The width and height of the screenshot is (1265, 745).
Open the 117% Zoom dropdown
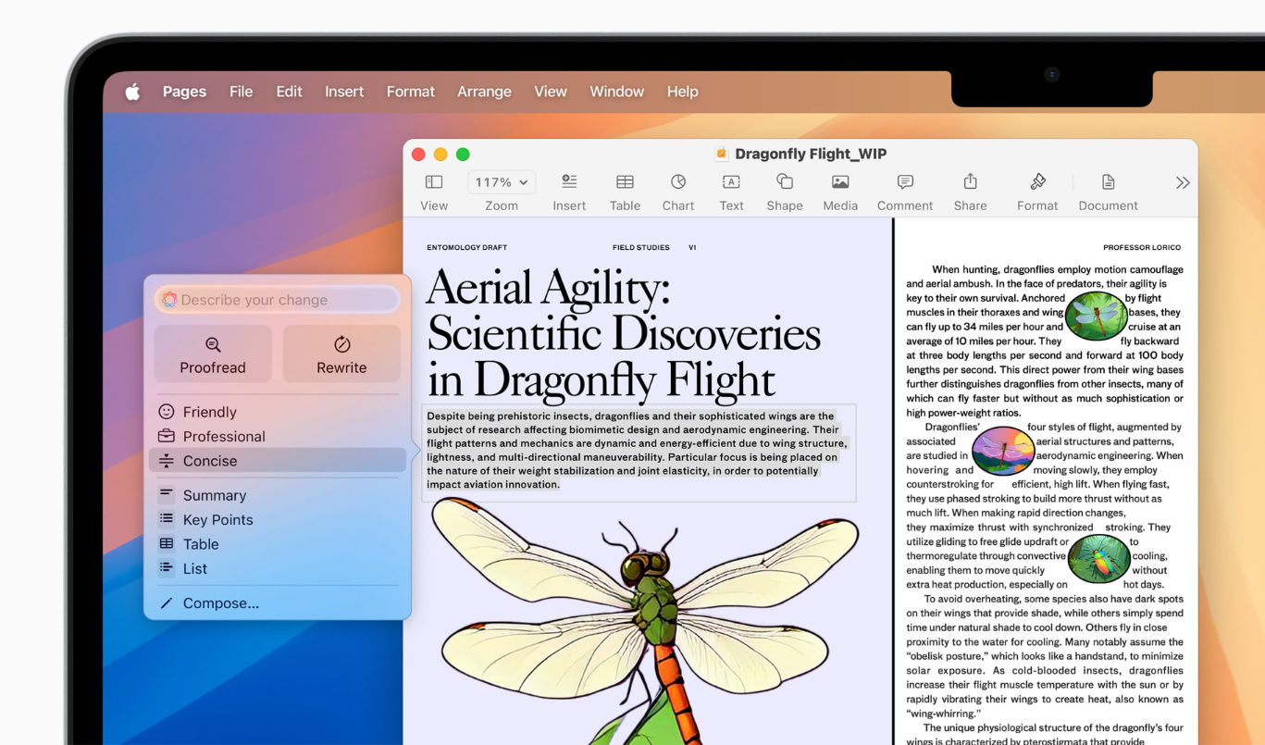tap(502, 182)
